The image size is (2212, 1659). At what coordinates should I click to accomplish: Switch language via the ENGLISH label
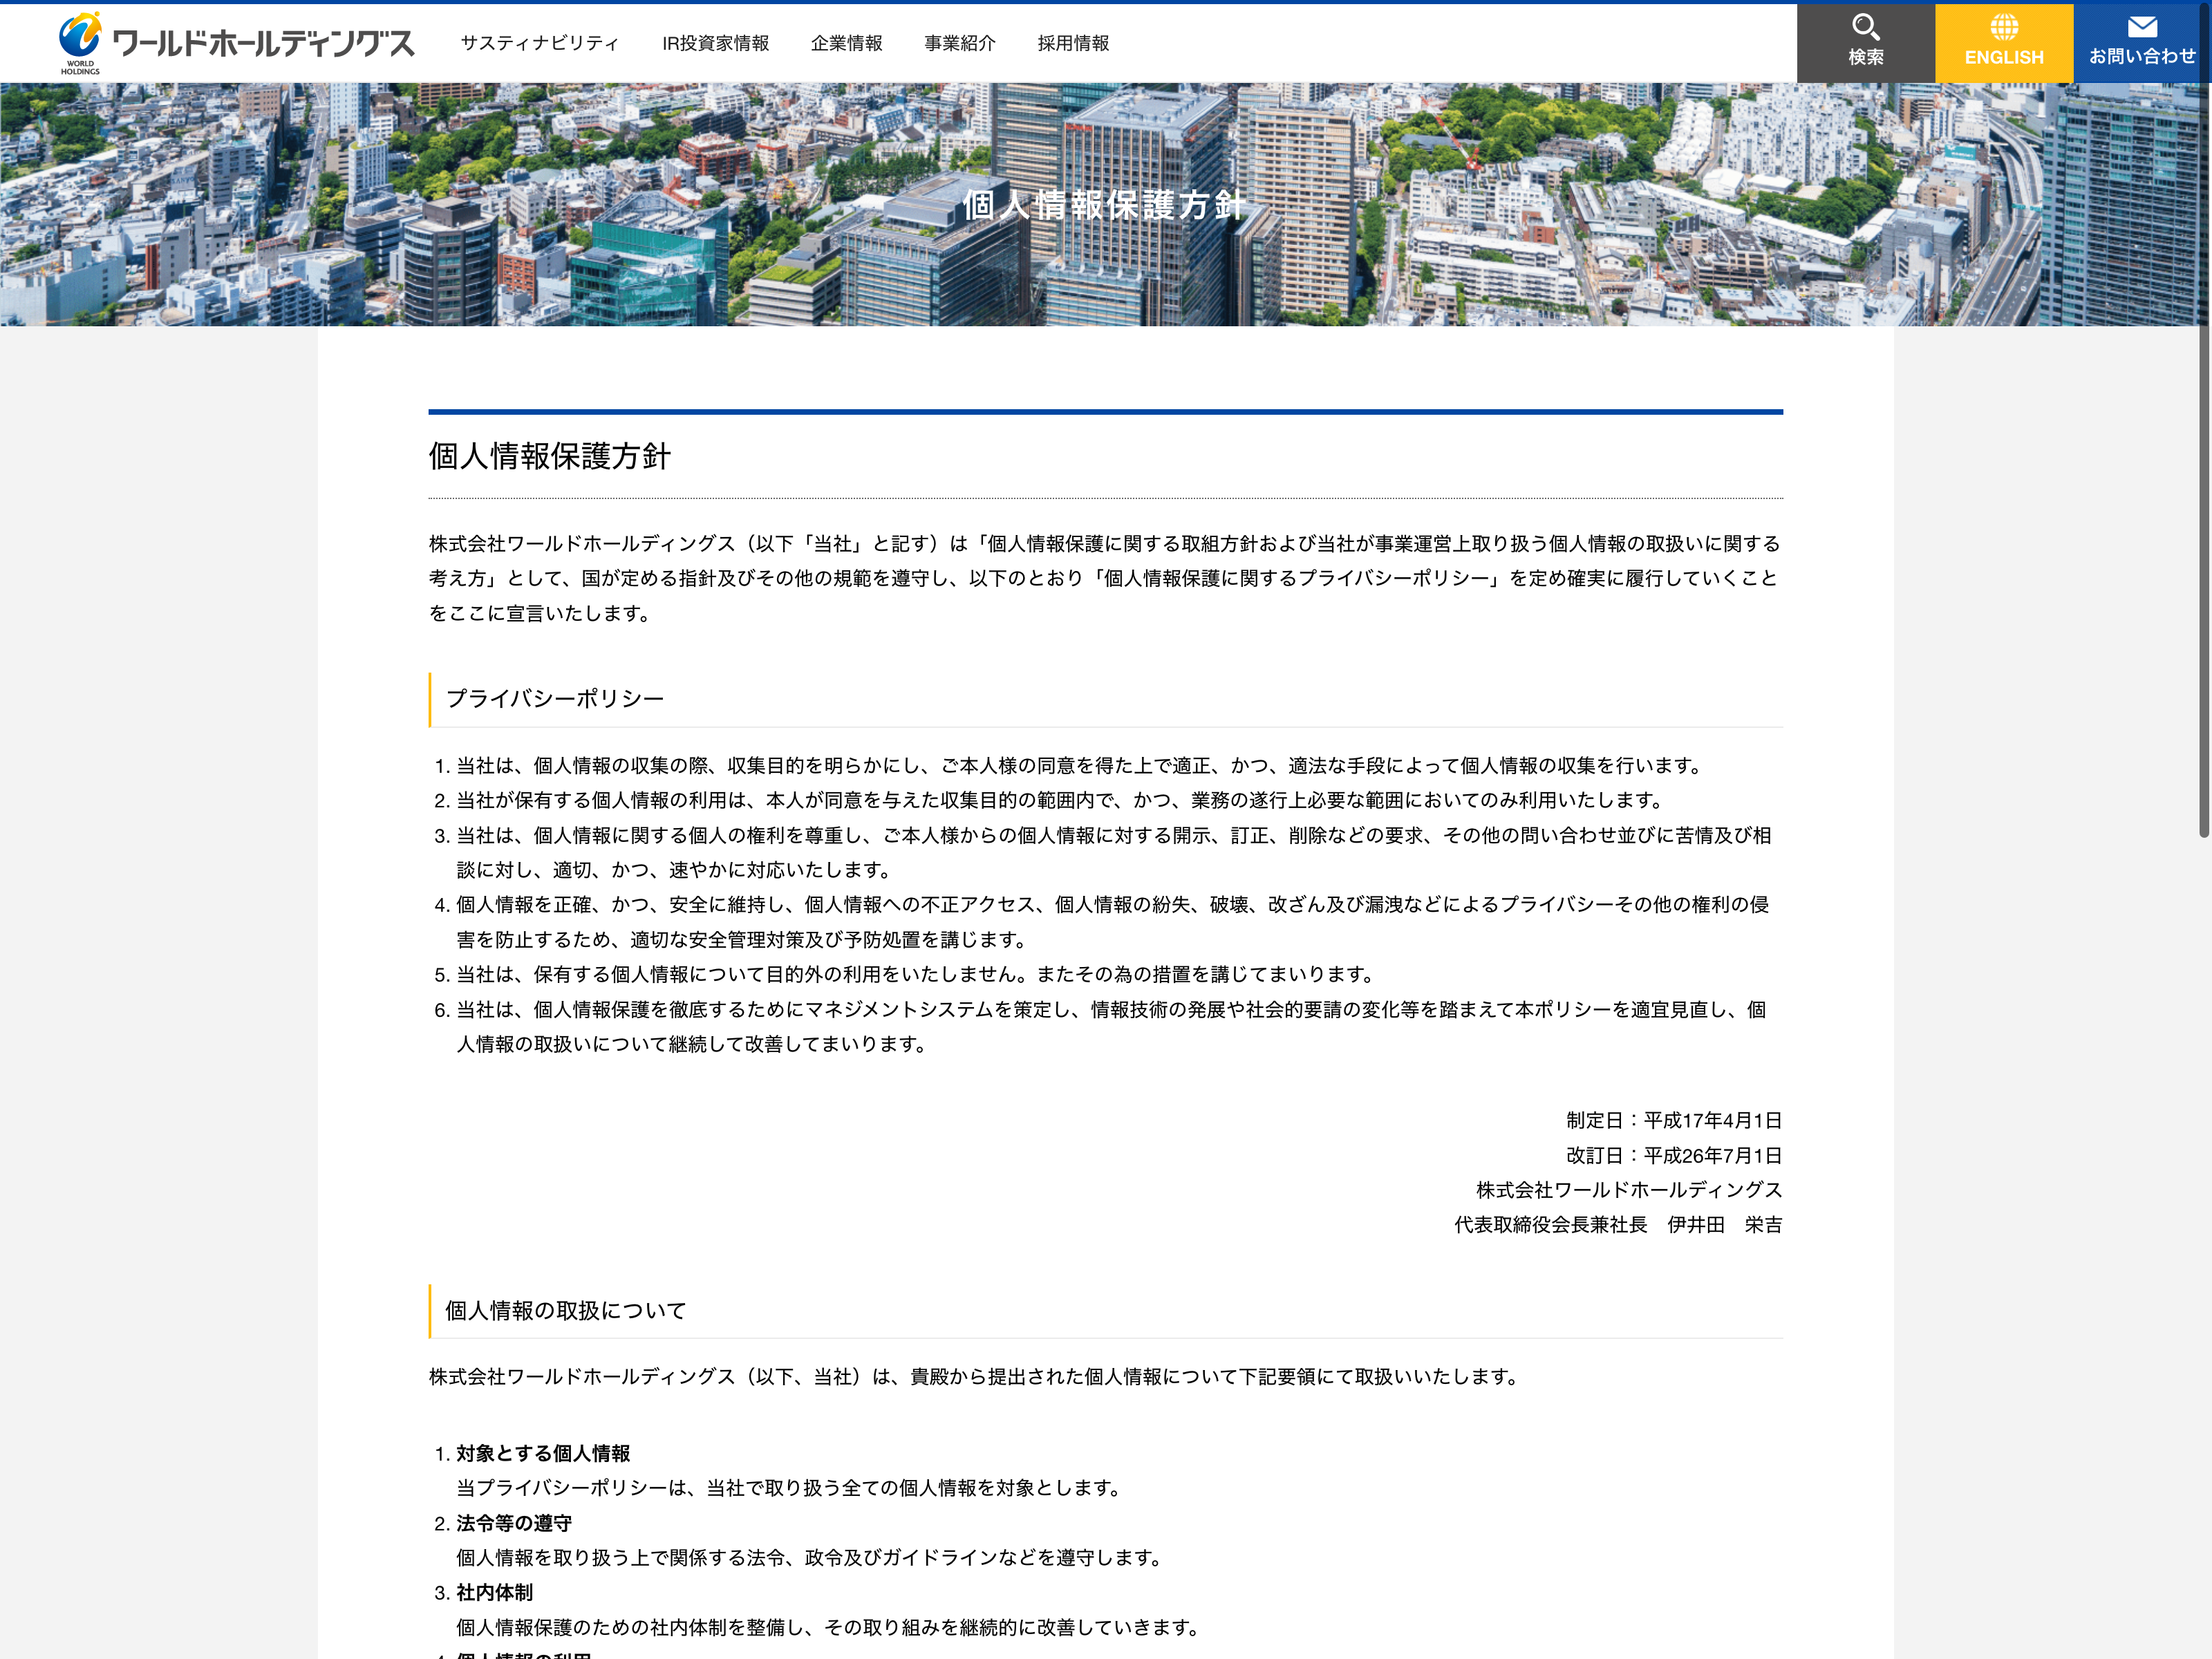pyautogui.click(x=2003, y=58)
